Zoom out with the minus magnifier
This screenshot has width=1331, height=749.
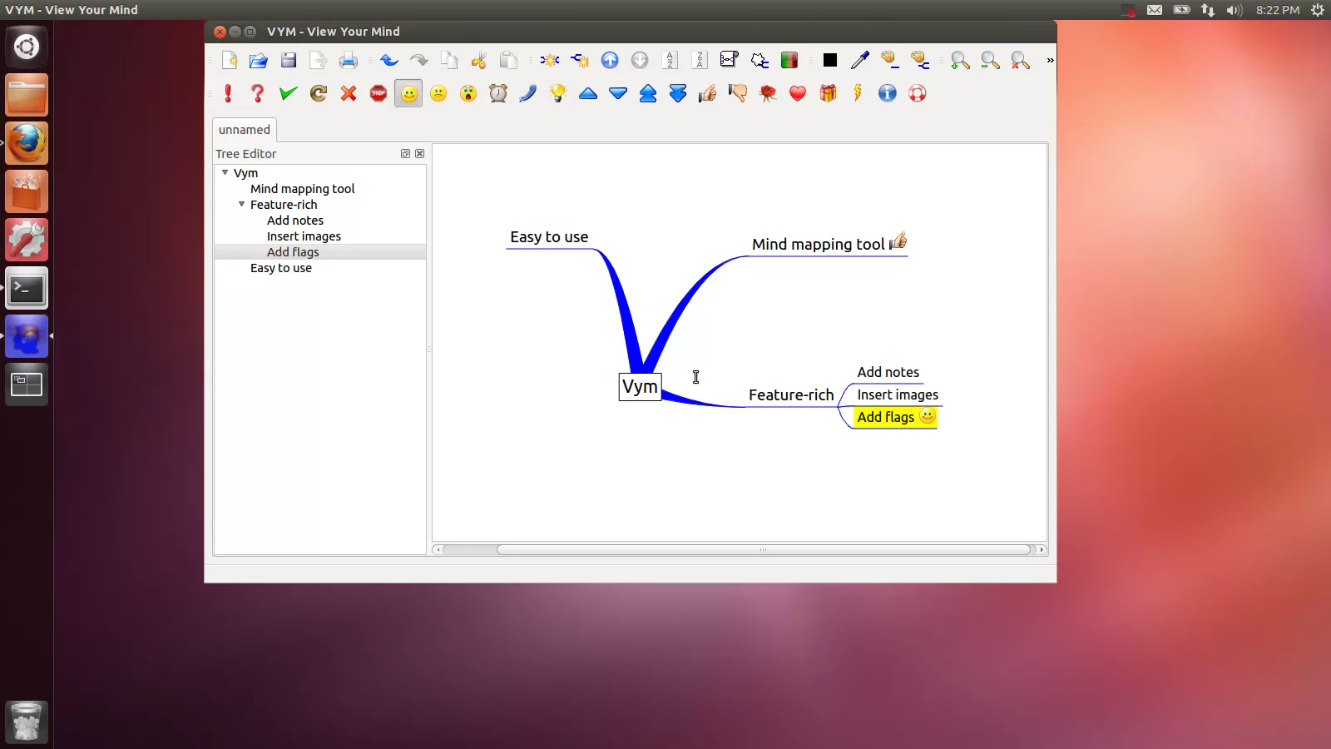pyautogui.click(x=991, y=60)
